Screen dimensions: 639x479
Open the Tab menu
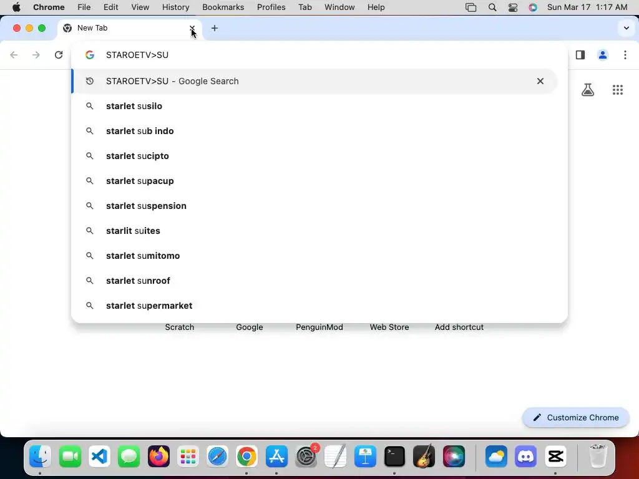[x=305, y=7]
